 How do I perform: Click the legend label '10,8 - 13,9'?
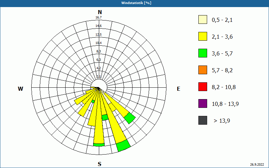(x=225, y=104)
